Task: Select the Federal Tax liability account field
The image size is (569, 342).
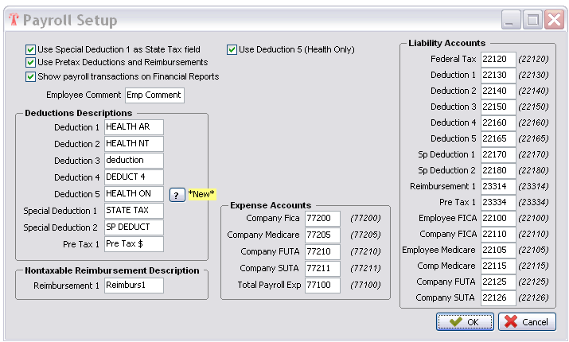Action: tap(498, 59)
